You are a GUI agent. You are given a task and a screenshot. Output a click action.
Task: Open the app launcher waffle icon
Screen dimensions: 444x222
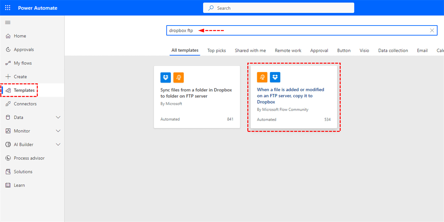8,8
